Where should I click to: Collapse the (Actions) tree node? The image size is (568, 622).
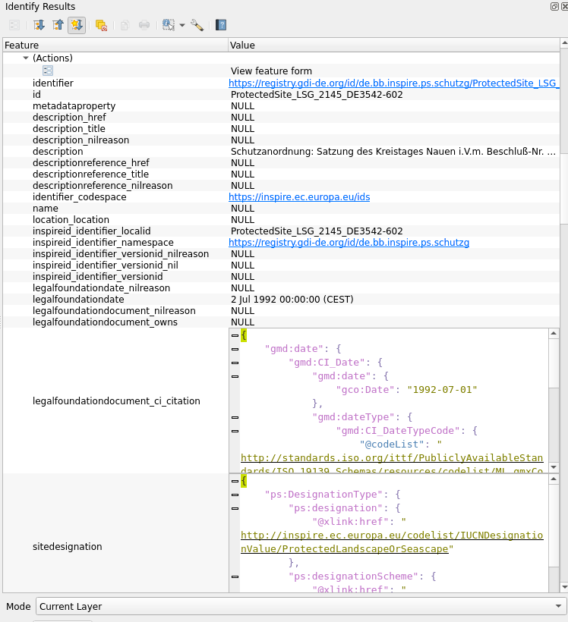26,58
